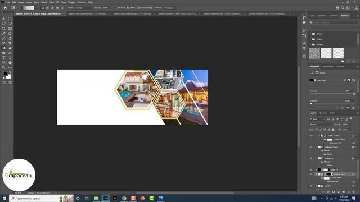The image size is (360, 202).
Task: Click the add layer style fx icon
Action: [328, 192]
